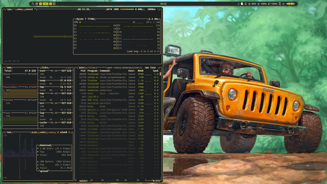Select the niri --session process row
Screen dimensions: 327x184
coord(119,94)
